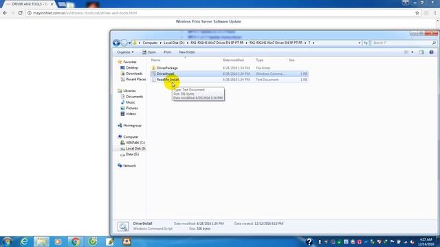Open Downloads in Favorites
This screenshot has height=247, width=440.
[x=134, y=73]
